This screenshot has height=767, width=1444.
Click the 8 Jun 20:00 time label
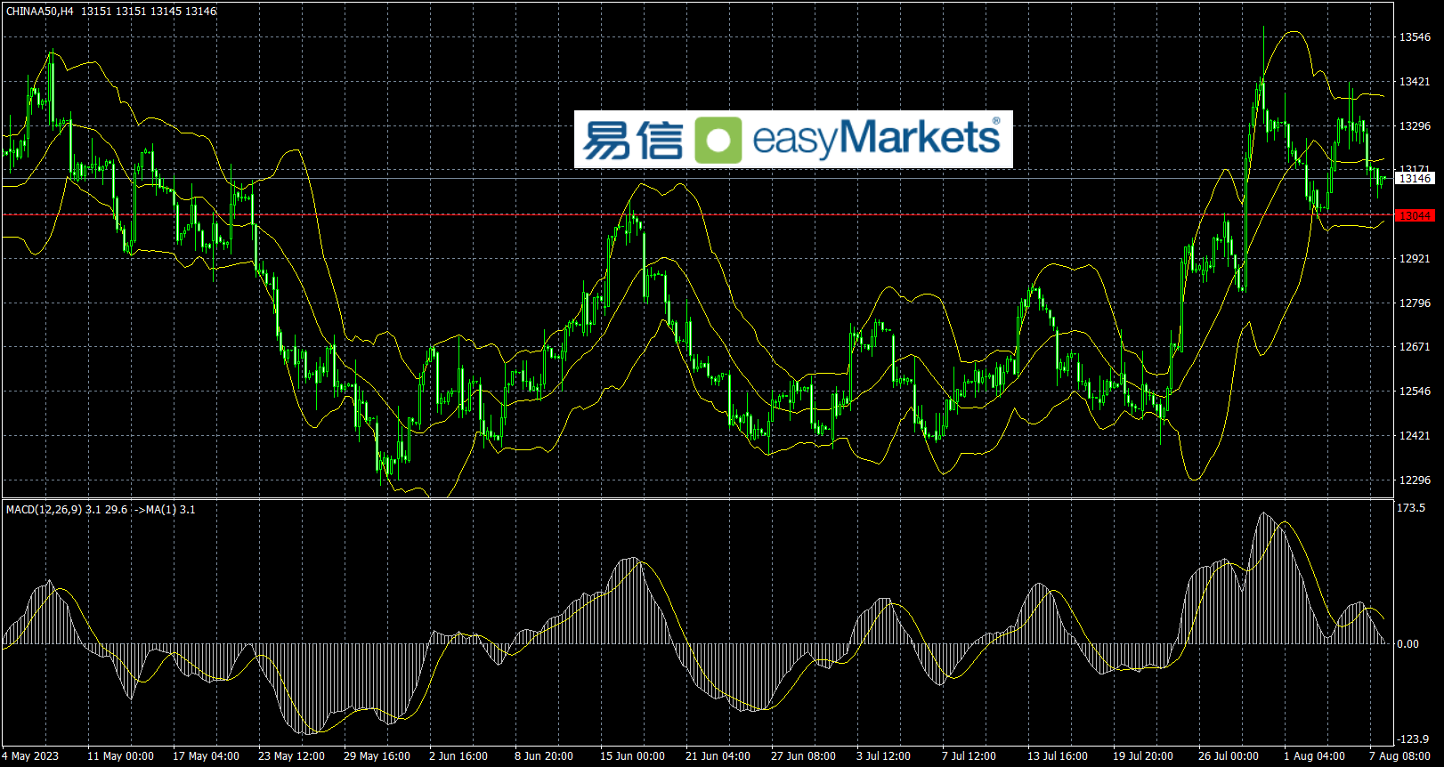tap(544, 756)
